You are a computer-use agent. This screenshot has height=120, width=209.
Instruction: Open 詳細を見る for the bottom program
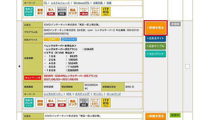155,116
